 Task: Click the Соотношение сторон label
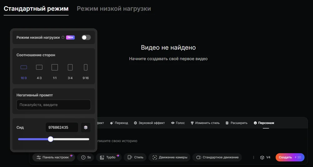[36, 55]
